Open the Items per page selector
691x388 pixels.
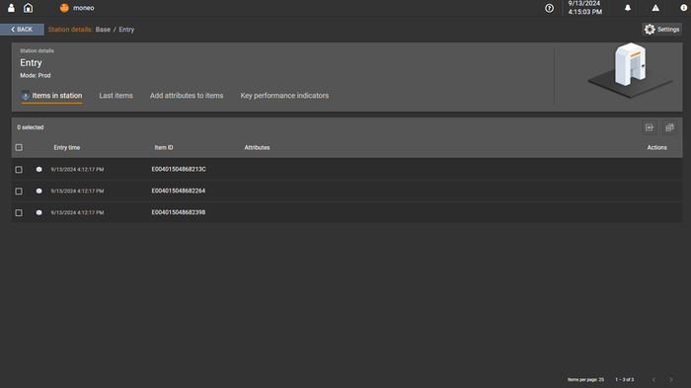585,380
